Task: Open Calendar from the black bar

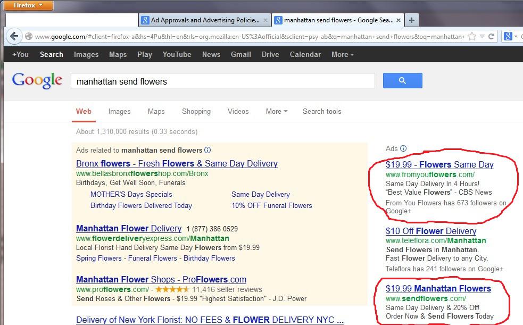Action: 305,54
